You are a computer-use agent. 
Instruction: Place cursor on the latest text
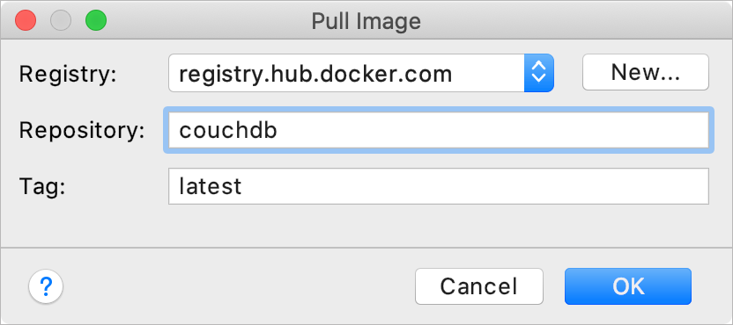211,187
